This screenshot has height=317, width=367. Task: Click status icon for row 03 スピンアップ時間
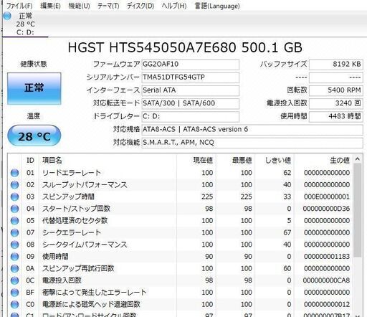[14, 197]
